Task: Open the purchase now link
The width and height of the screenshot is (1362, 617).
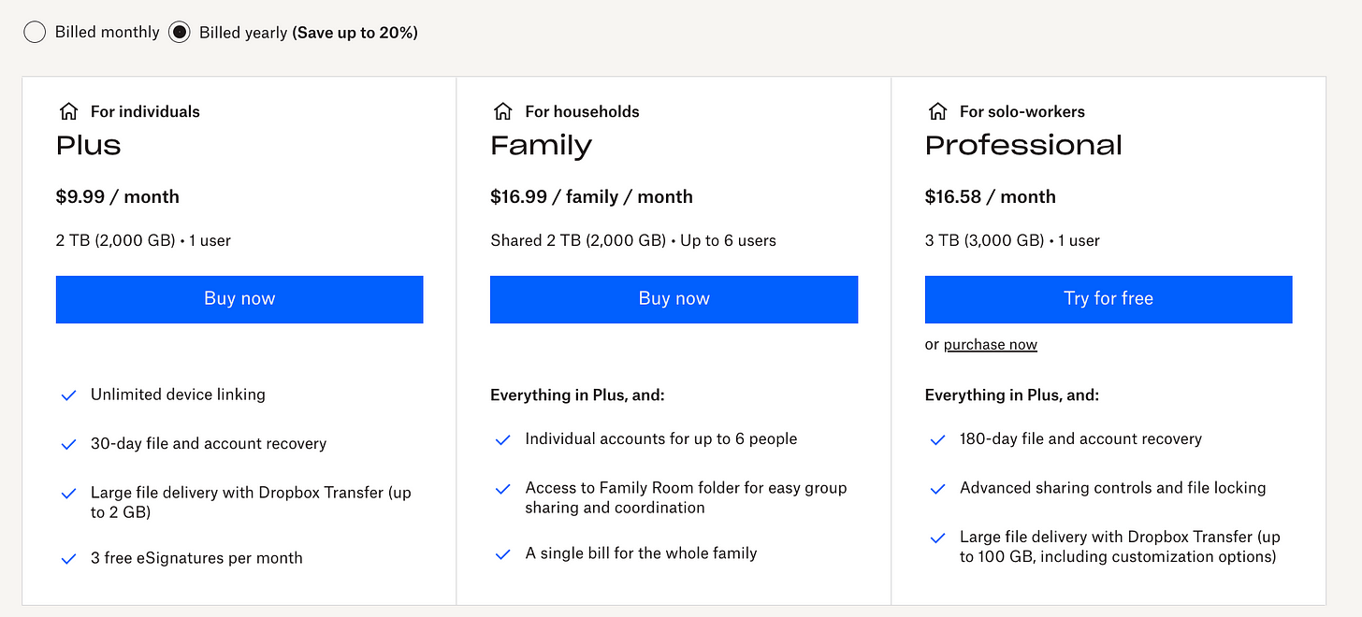Action: point(990,345)
